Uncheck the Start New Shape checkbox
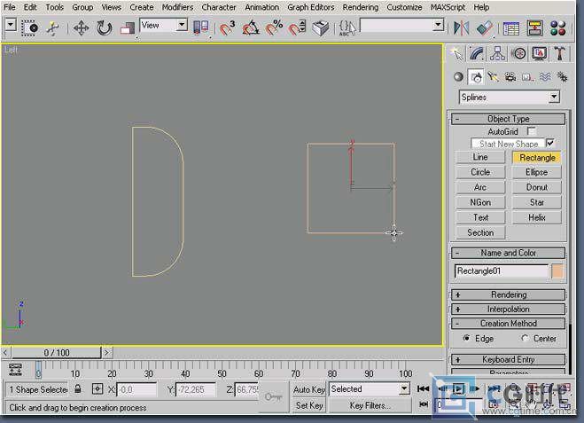This screenshot has height=423, width=584. pyautogui.click(x=549, y=143)
